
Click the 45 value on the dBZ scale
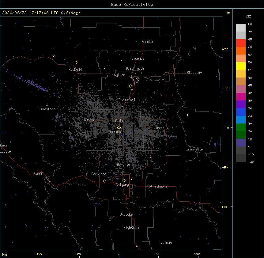[x=250, y=85]
